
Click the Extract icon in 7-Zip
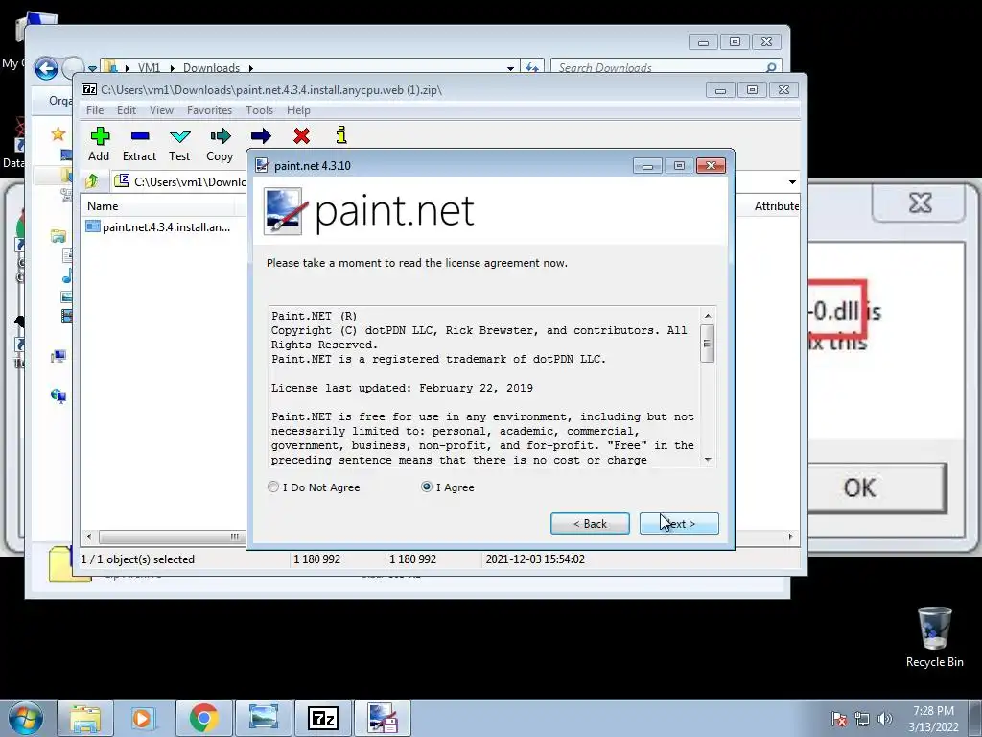(x=140, y=136)
